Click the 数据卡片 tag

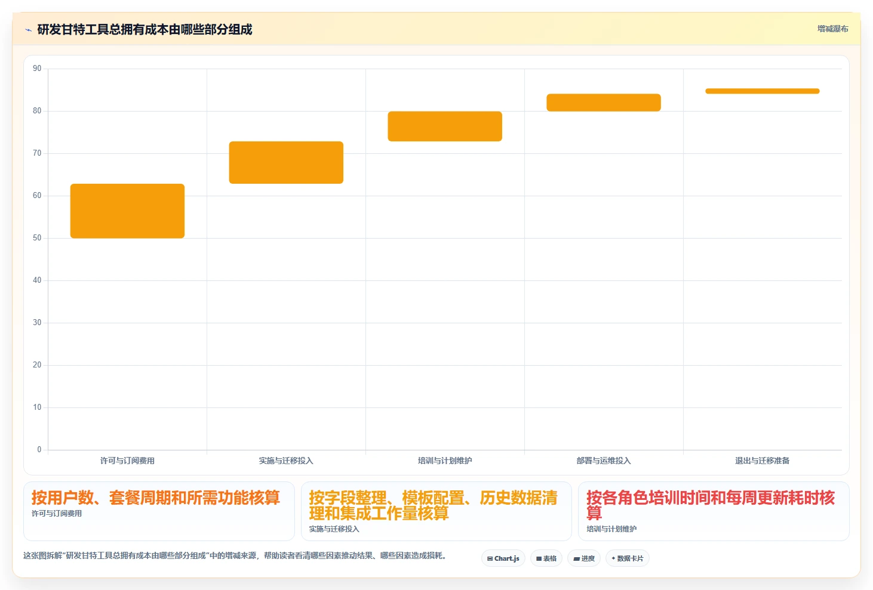point(628,558)
